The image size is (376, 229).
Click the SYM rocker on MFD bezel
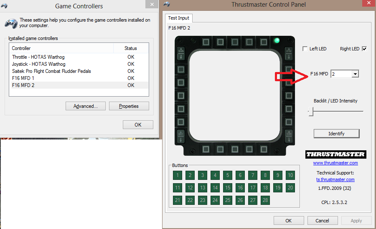coord(289,54)
